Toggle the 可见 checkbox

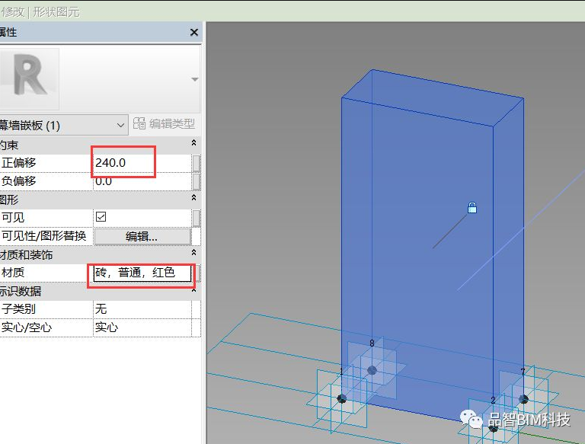101,217
